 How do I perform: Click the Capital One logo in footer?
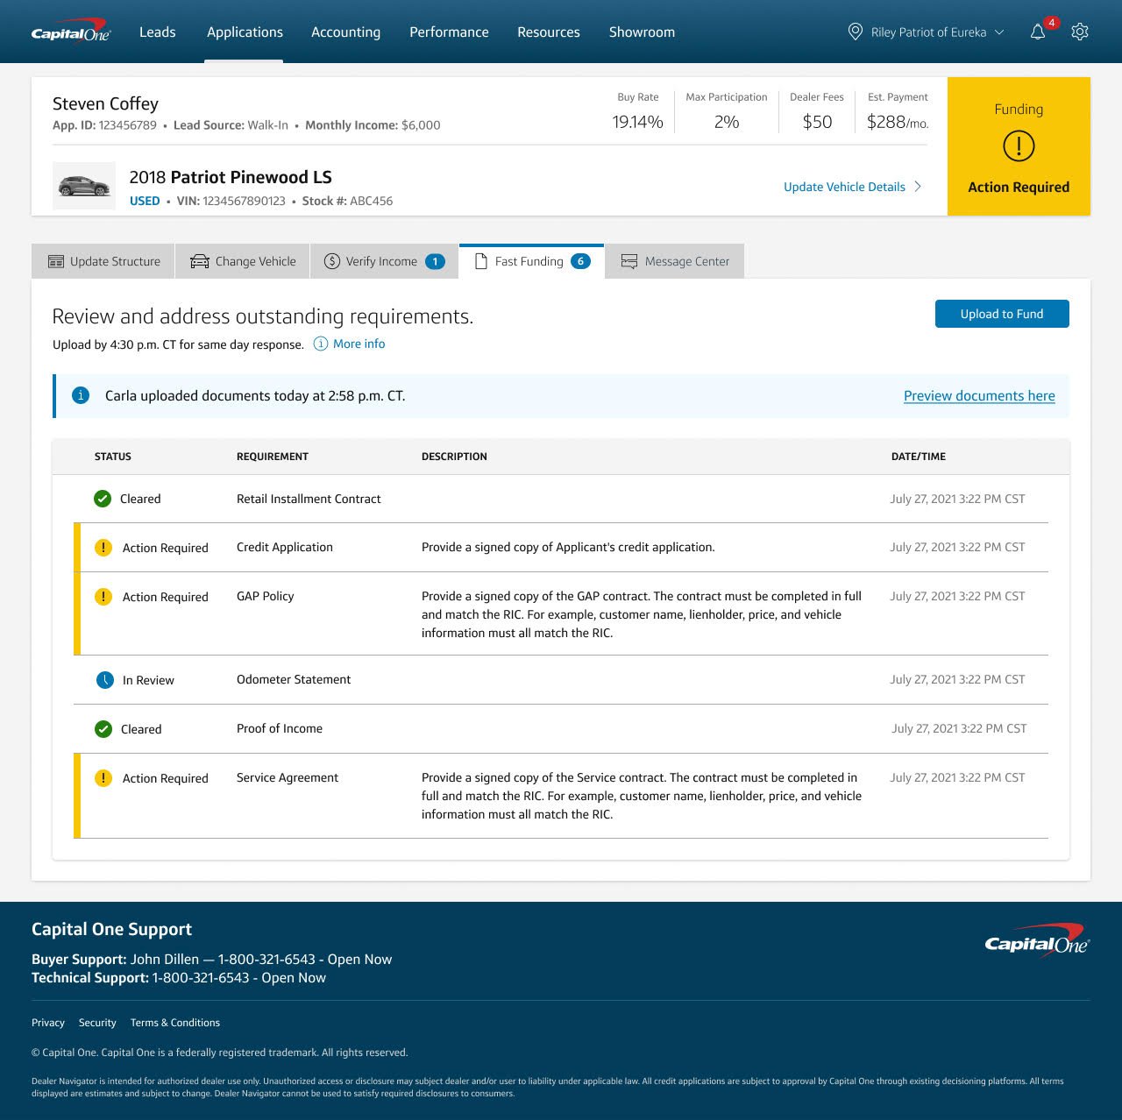(1037, 941)
